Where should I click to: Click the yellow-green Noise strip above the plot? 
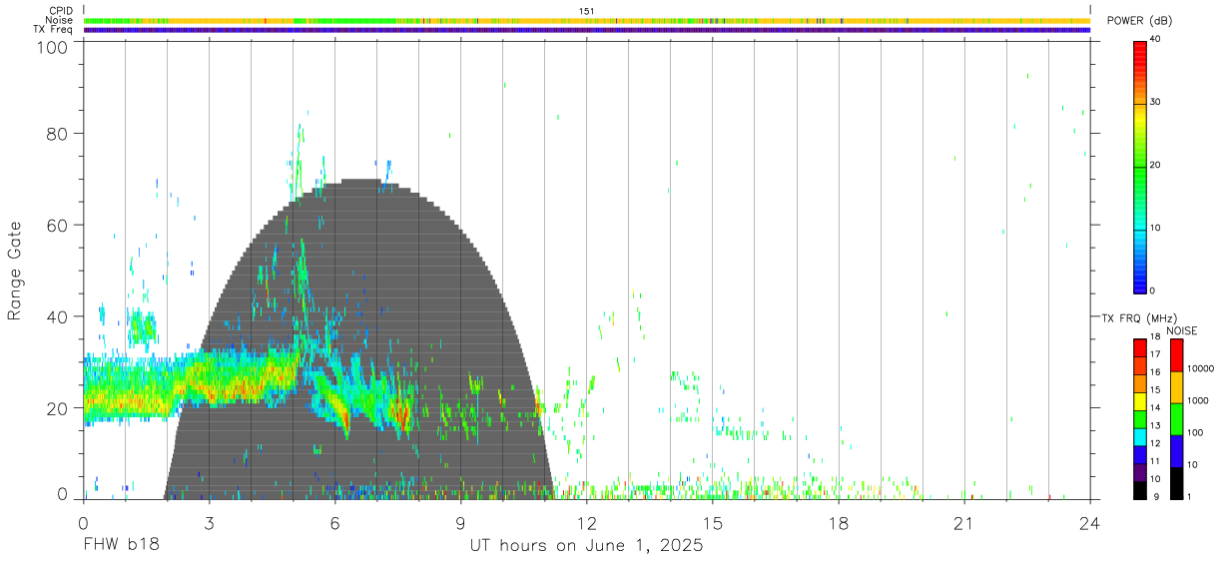(x=587, y=20)
